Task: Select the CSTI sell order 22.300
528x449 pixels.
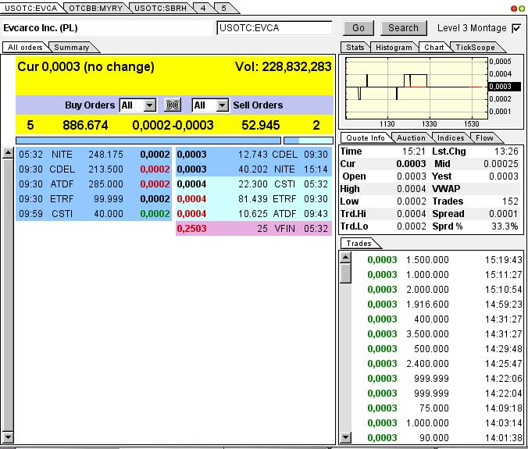Action: click(x=254, y=184)
